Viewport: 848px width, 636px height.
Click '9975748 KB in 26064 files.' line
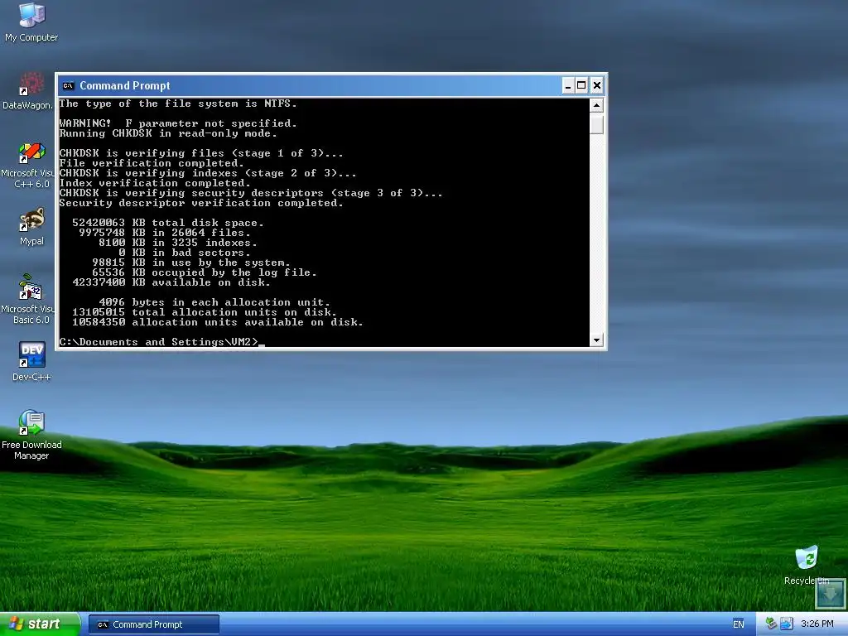pos(165,233)
